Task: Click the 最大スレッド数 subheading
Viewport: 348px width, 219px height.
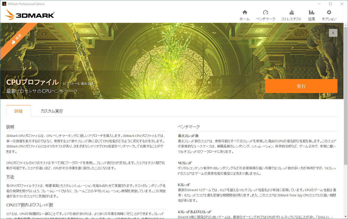Action: point(188,136)
